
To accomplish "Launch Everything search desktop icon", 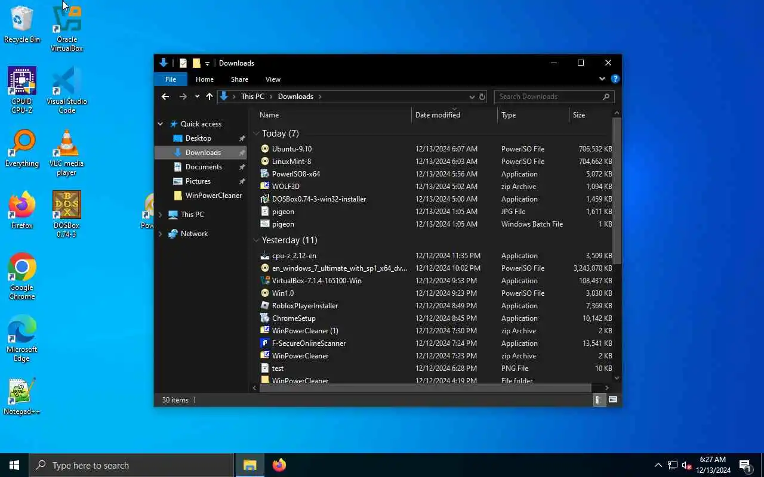I will pyautogui.click(x=22, y=148).
